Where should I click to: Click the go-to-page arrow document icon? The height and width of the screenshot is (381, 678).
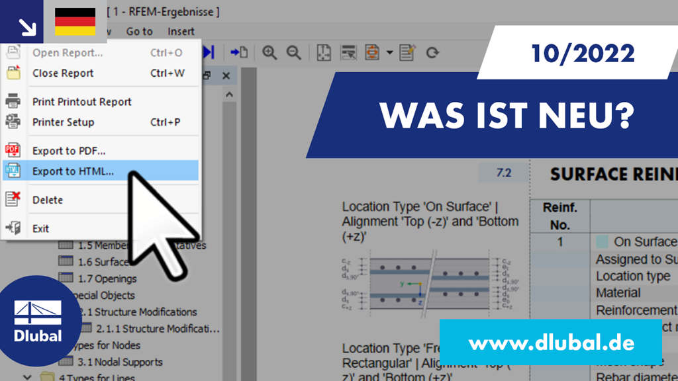pyautogui.click(x=239, y=52)
